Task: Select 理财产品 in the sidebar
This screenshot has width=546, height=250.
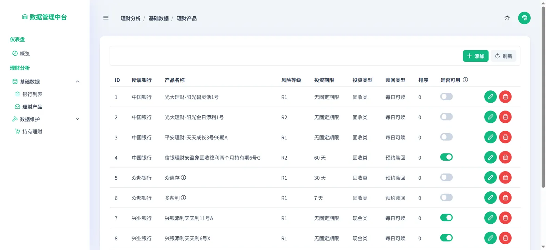Action: point(29,107)
